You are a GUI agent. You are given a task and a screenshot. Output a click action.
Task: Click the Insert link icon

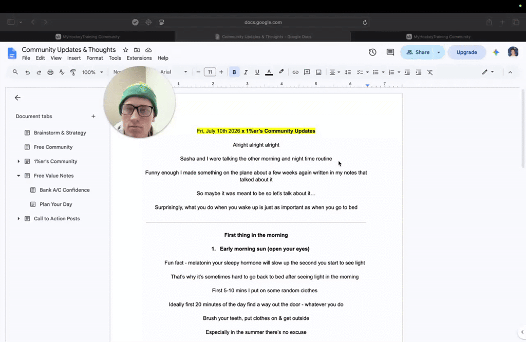(x=295, y=72)
